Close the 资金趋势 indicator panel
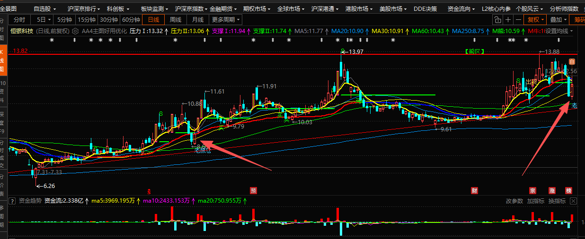 click(573, 201)
